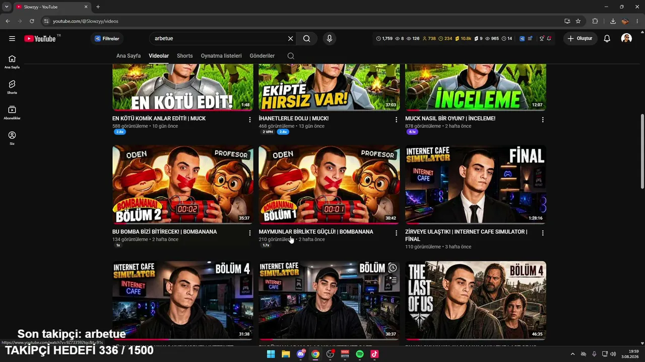The width and height of the screenshot is (645, 362).
Task: Open video titled İHANETLERLE DOLU | MUCK!
Action: [x=294, y=119]
